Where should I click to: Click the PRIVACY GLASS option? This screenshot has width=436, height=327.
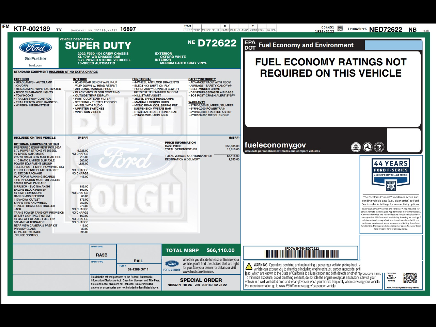click(25, 229)
